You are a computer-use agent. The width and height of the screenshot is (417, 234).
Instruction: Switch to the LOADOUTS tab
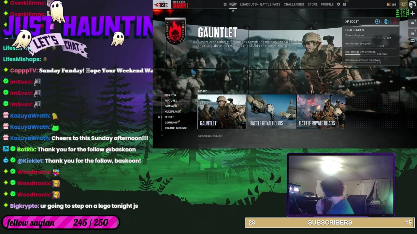(248, 4)
